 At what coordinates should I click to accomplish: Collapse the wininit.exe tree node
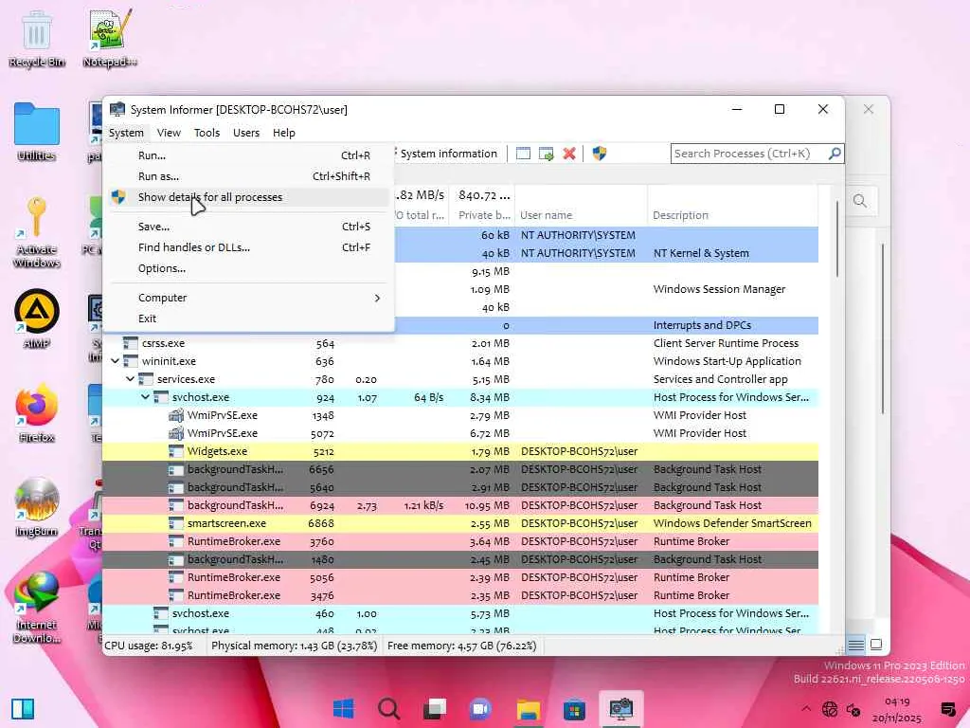tap(115, 360)
